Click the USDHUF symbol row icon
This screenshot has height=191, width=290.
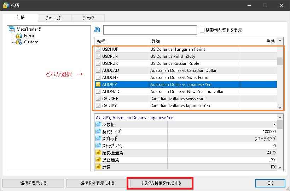click(98, 49)
